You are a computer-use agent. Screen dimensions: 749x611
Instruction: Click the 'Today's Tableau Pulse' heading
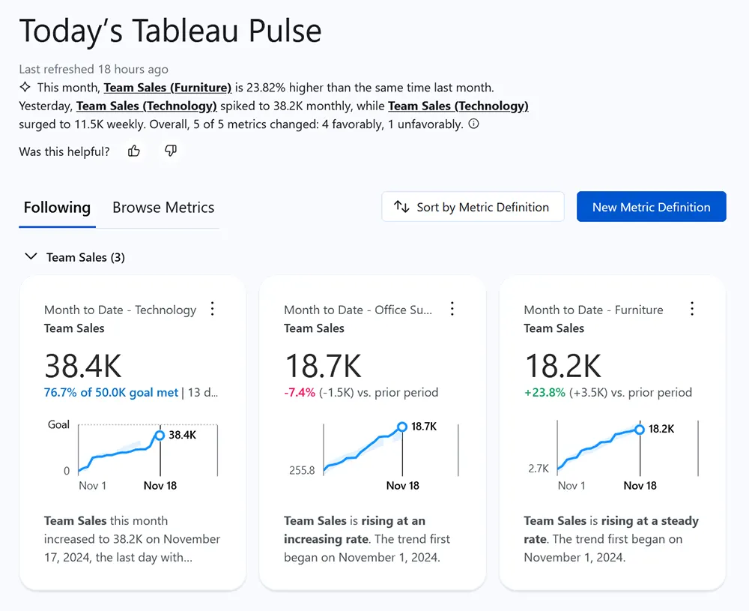pos(170,31)
